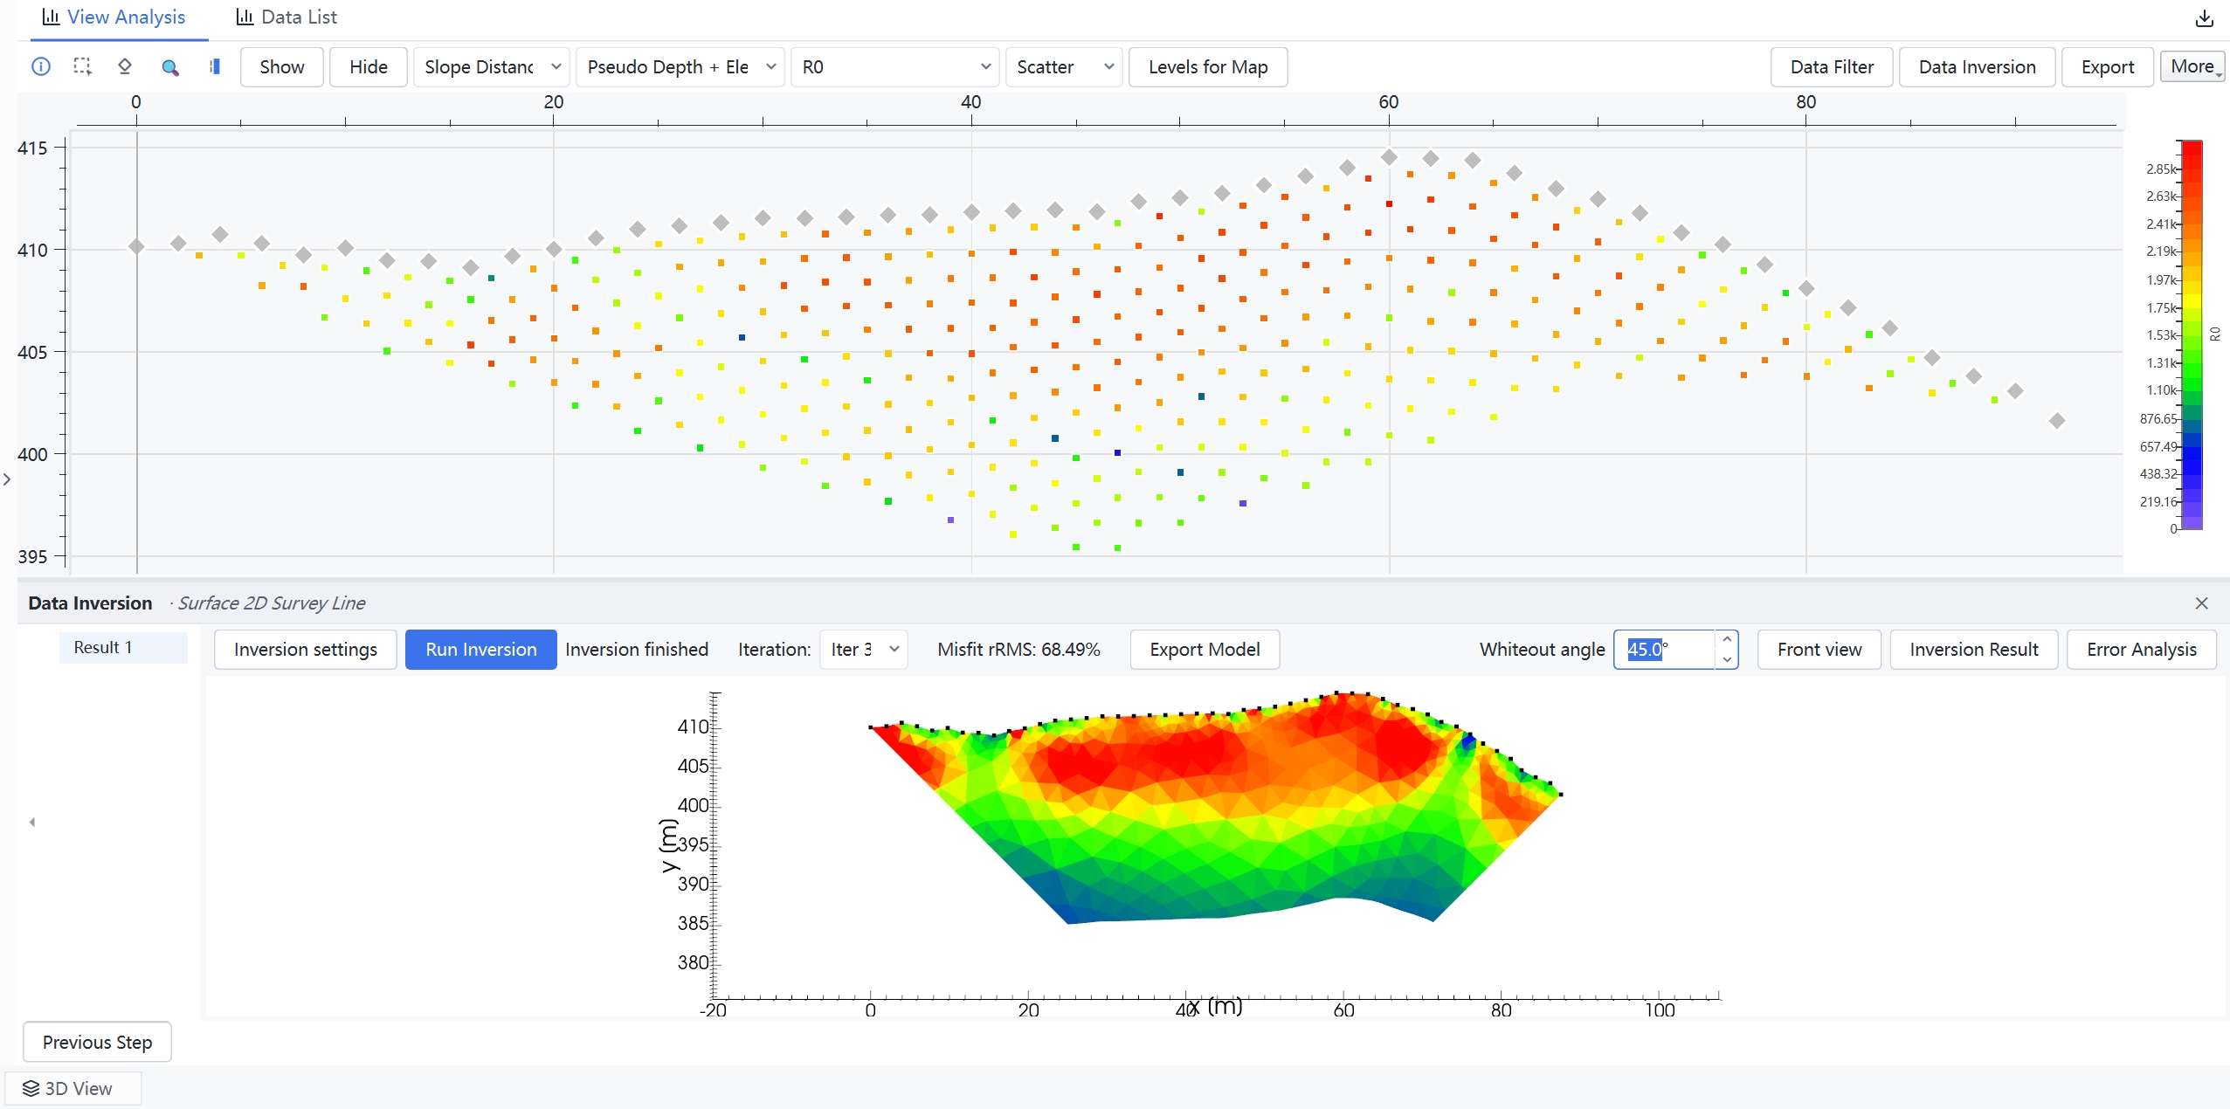Click the Hide button
Screen dimensions: 2230x1109
tap(369, 66)
